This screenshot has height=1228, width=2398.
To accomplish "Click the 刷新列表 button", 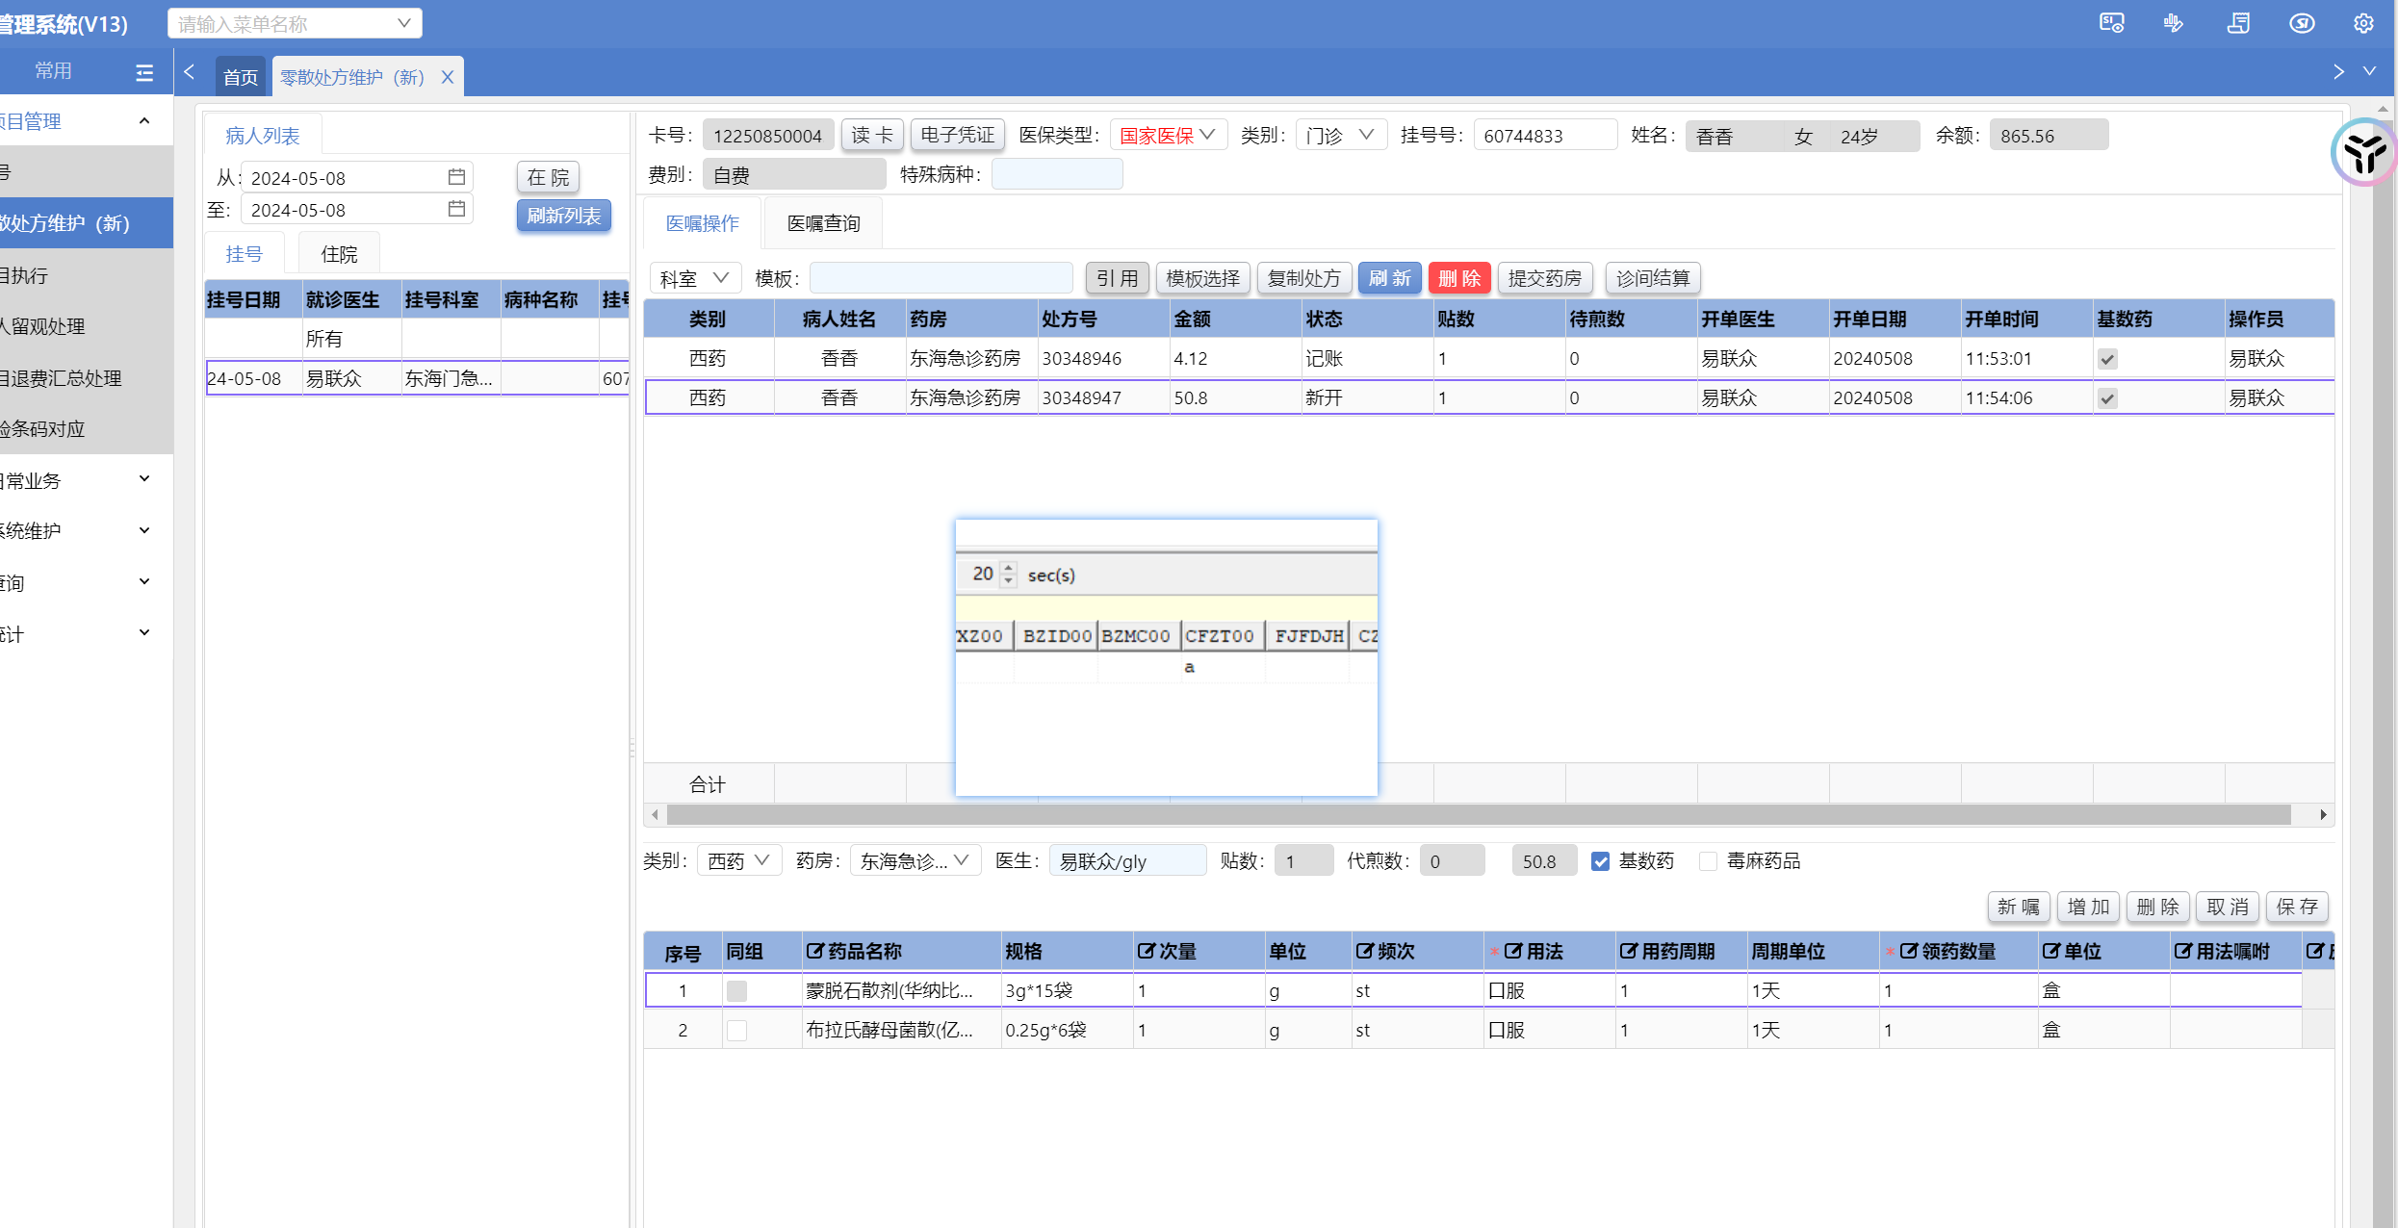I will point(563,216).
